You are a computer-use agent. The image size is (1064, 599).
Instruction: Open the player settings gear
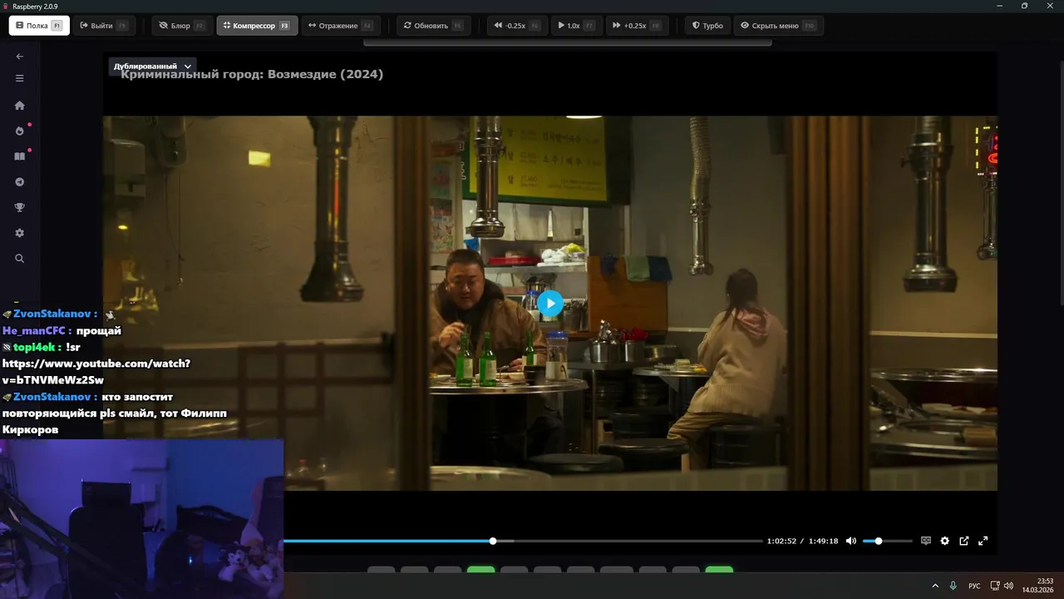click(x=945, y=541)
